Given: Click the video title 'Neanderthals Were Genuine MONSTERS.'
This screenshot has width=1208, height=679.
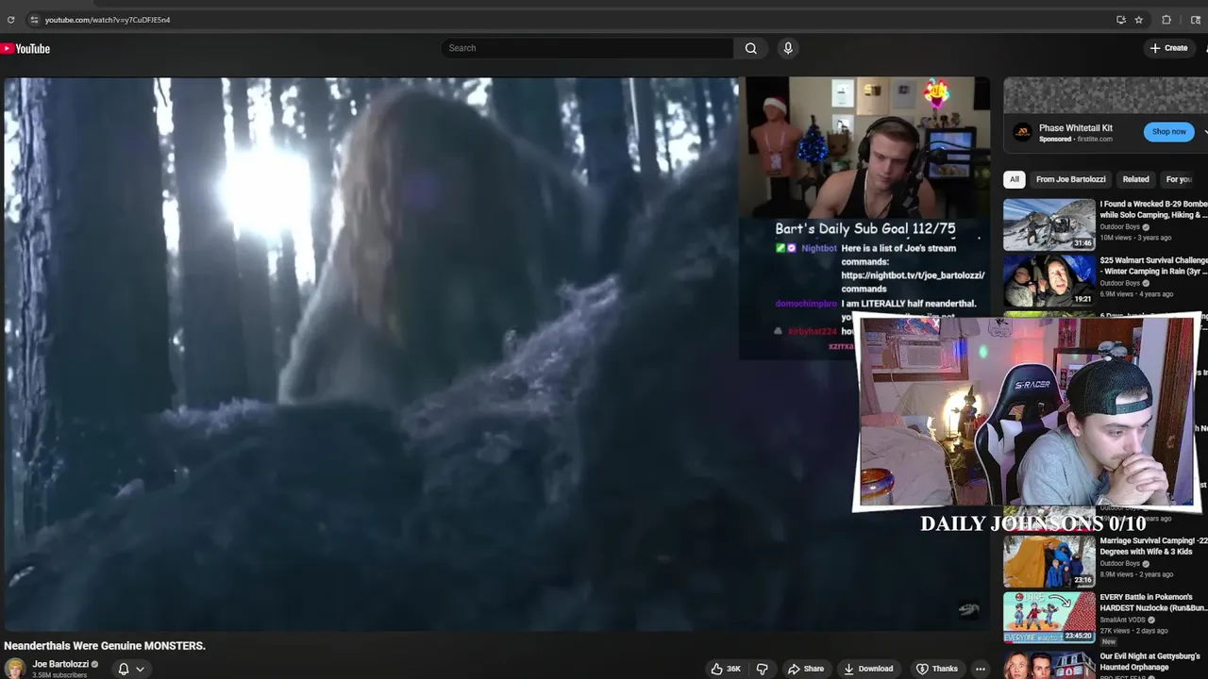Looking at the screenshot, I should [105, 646].
